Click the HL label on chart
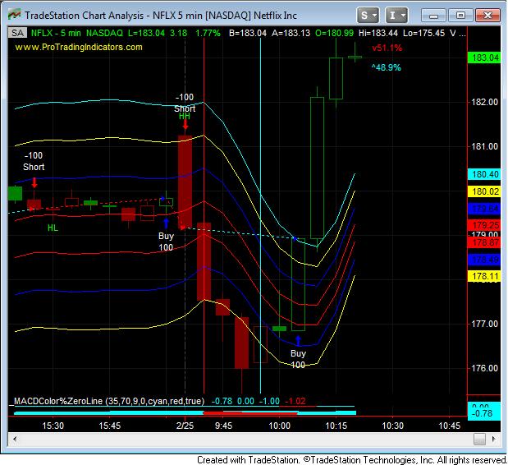The height and width of the screenshot is (465, 508). (53, 228)
